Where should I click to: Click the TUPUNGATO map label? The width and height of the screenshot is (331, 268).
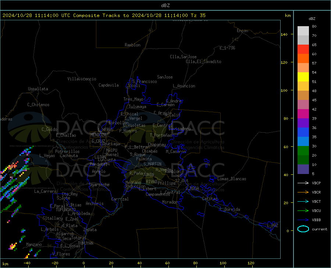tap(66, 210)
